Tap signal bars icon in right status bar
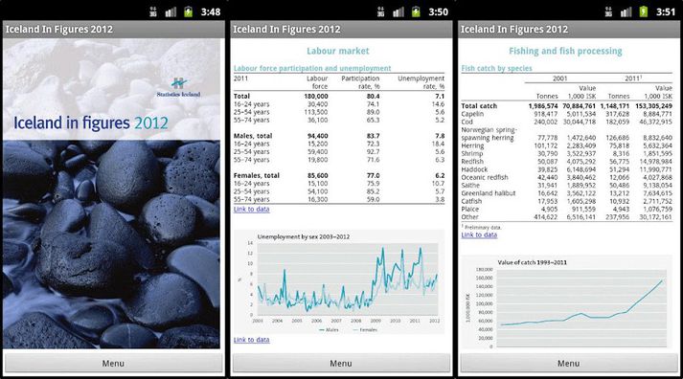Image resolution: width=683 pixels, height=379 pixels. (x=626, y=11)
